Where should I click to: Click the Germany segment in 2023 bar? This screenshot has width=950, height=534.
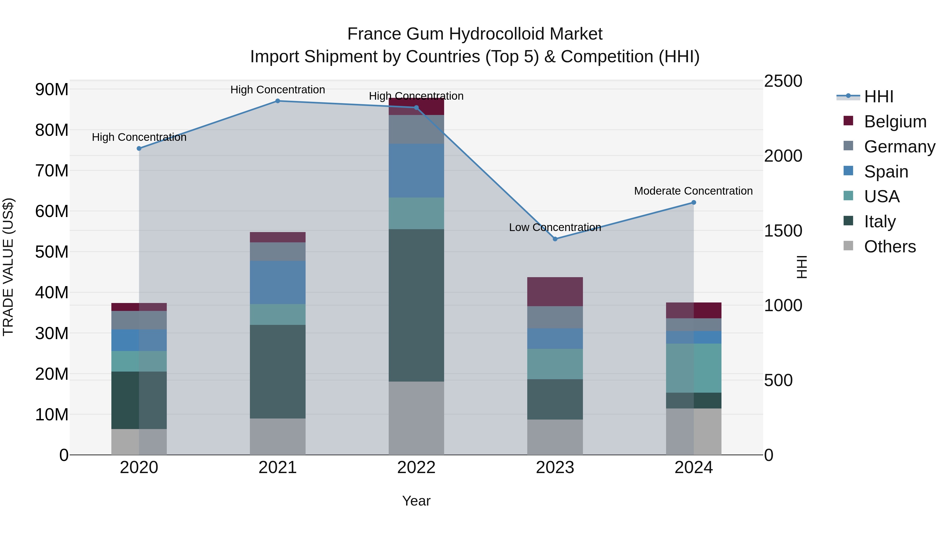coord(555,317)
